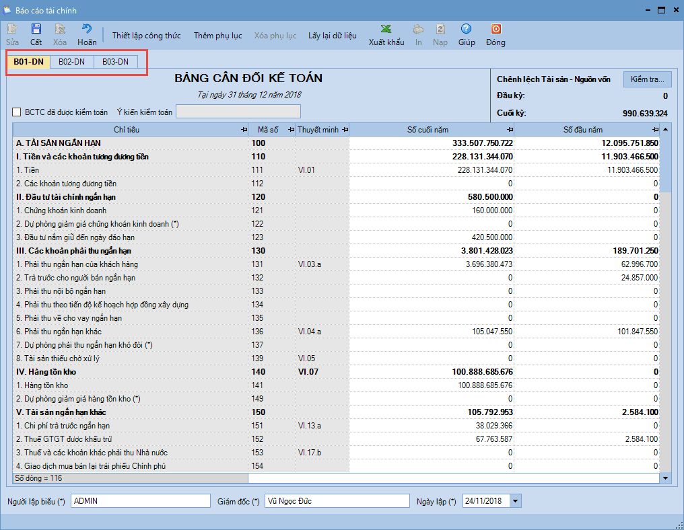Click the Giám đốc name input field

pos(337,501)
